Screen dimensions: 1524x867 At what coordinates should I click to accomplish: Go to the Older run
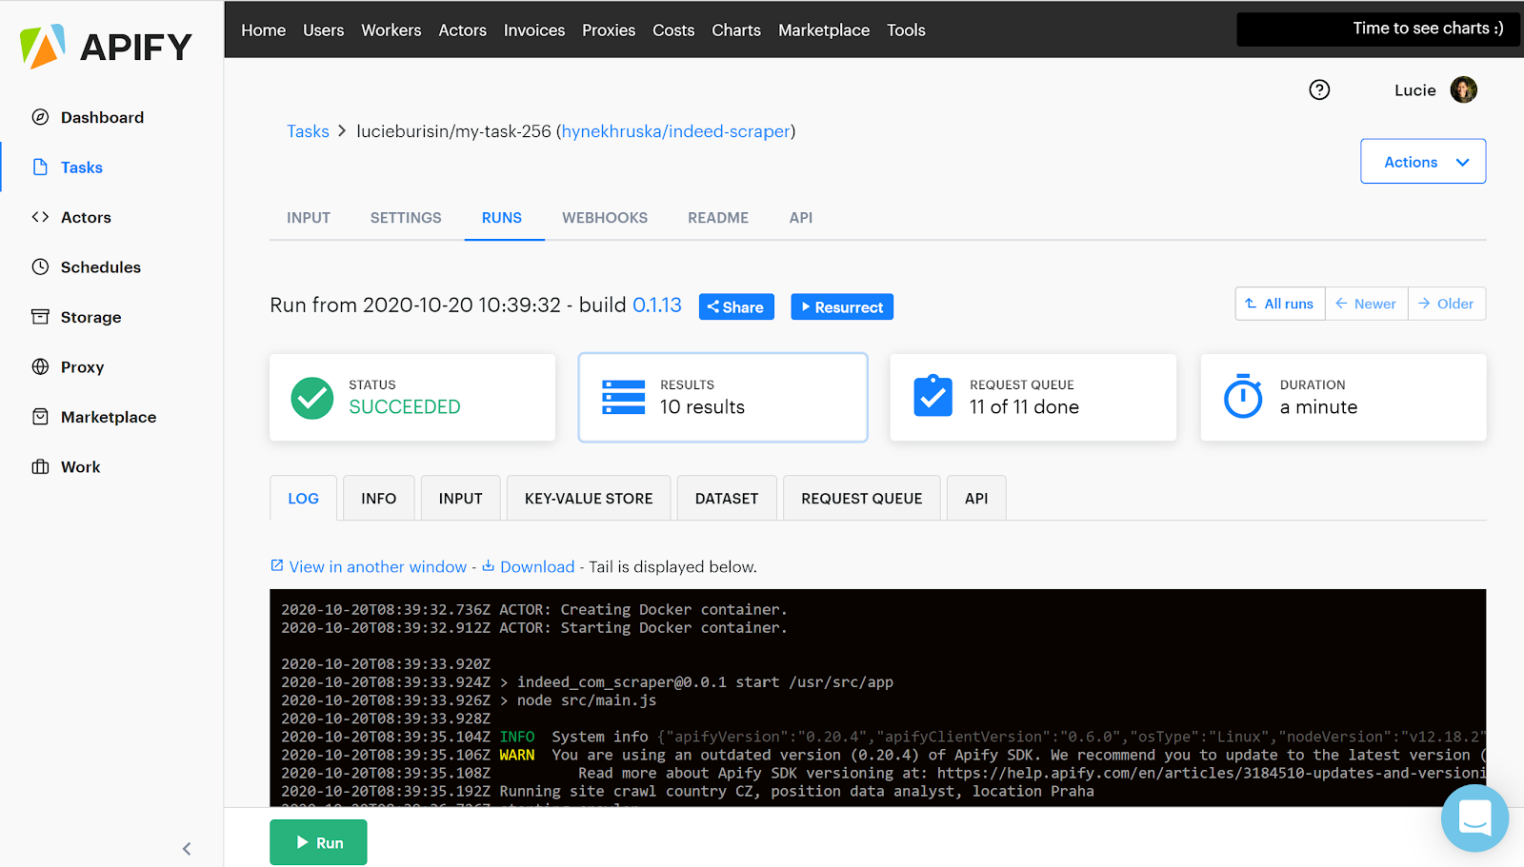pyautogui.click(x=1446, y=304)
